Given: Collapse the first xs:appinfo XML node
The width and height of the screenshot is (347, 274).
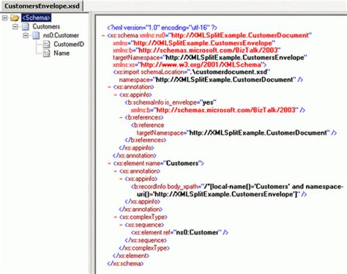Looking at the screenshot, I should 116,95.
